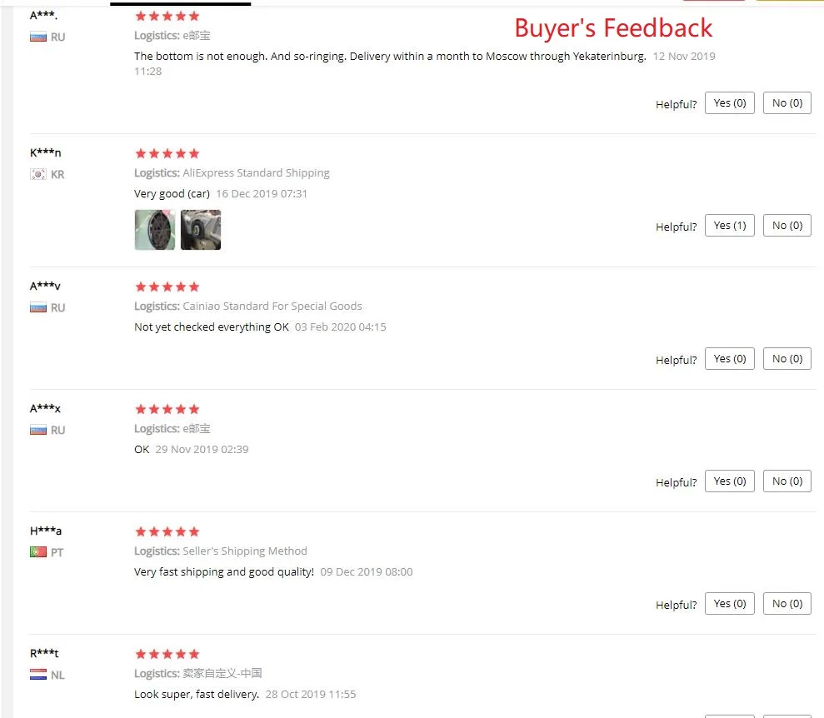The height and width of the screenshot is (718, 824).
Task: Open the wheel hub cap photo thumbnail
Action: (x=154, y=230)
